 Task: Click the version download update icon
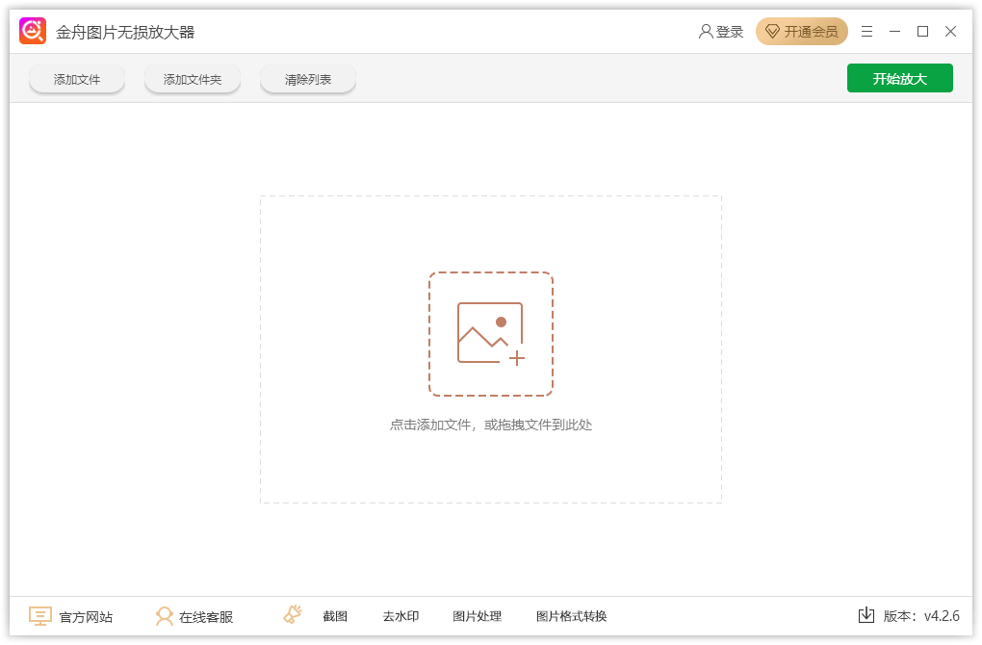tap(866, 615)
